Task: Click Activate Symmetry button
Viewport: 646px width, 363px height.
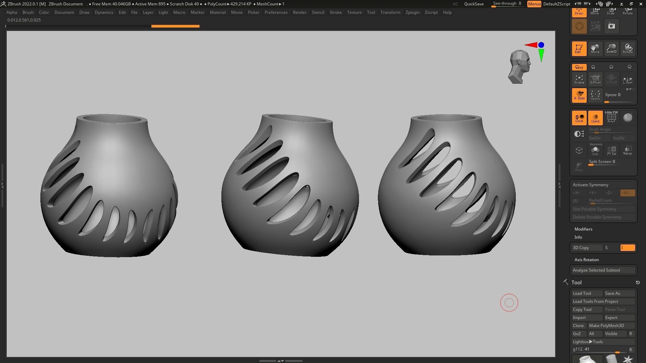Action: pos(604,185)
